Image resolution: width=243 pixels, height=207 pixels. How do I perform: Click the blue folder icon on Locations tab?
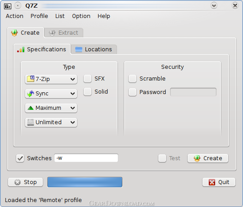(79, 49)
